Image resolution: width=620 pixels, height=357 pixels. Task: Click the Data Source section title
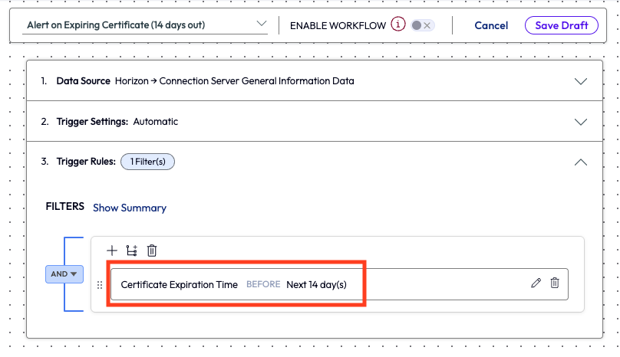(x=83, y=81)
